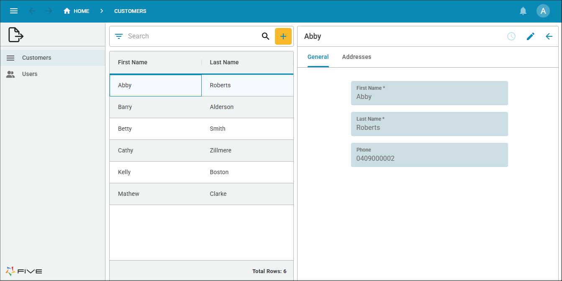Click the logout icon in sidebar
562x281 pixels.
pyautogui.click(x=16, y=35)
